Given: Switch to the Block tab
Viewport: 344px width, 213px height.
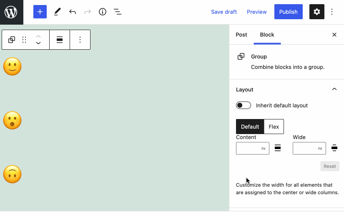Looking at the screenshot, I should click(267, 35).
